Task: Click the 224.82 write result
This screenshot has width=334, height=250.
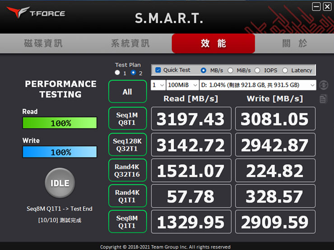Action: coord(275,170)
